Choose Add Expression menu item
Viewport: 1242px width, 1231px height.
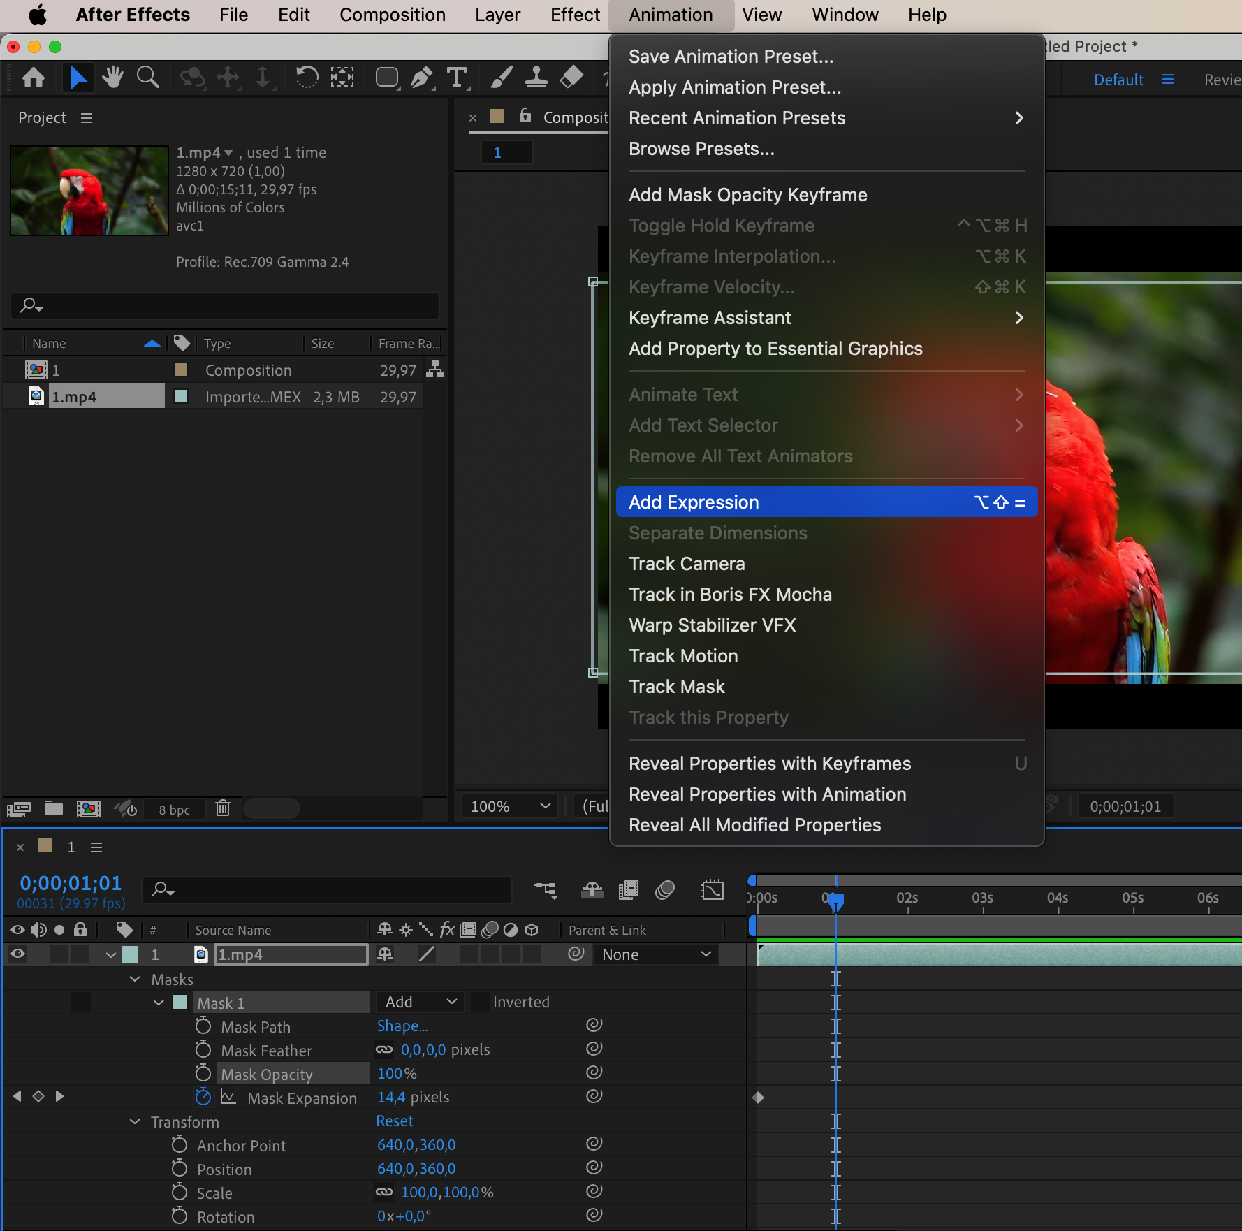point(826,502)
